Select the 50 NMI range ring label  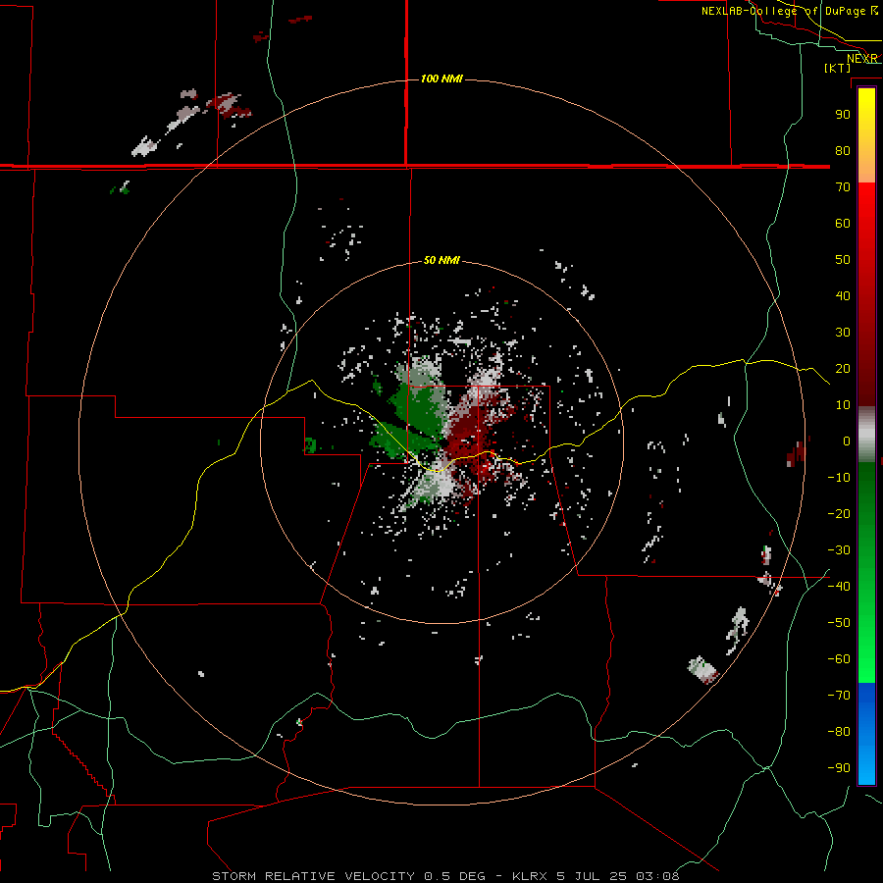441,260
